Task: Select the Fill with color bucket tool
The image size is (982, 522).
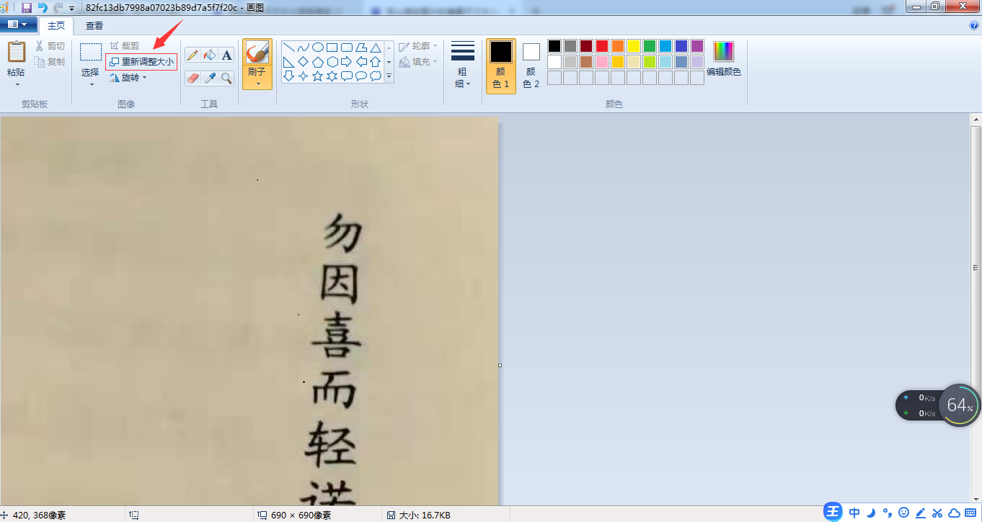Action: coord(210,55)
